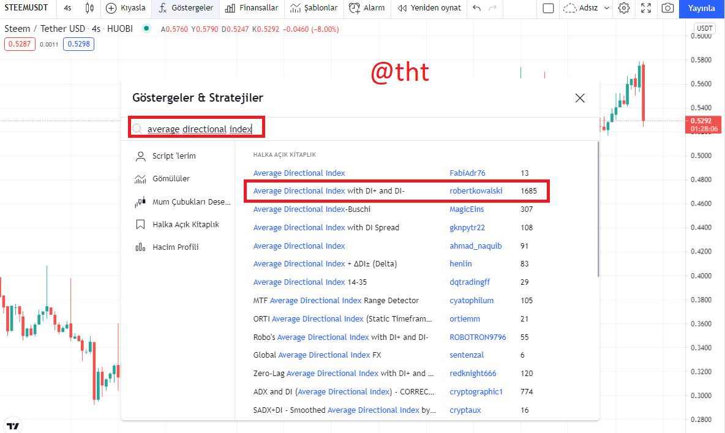
Task: Open author dqtradingff profile
Action: pos(469,282)
